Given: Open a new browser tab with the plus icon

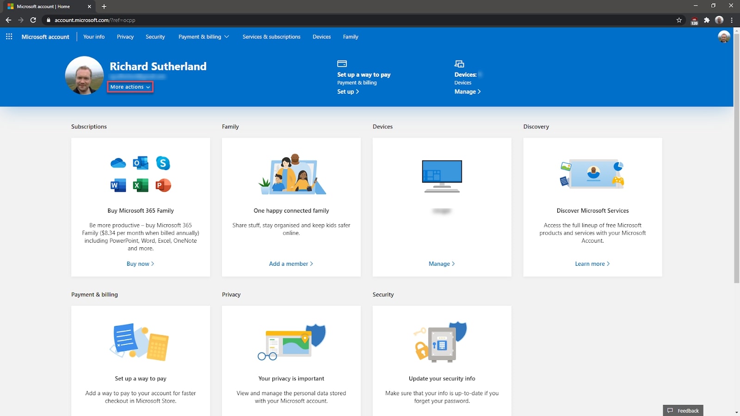Looking at the screenshot, I should (104, 6).
